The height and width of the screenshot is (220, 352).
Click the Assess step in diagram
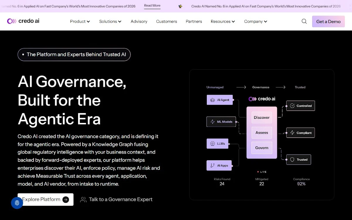tap(262, 133)
